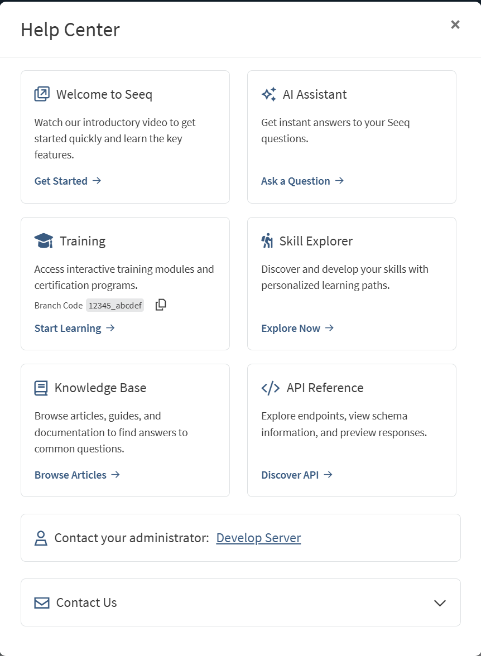Click the Training graduation cap icon

(44, 241)
